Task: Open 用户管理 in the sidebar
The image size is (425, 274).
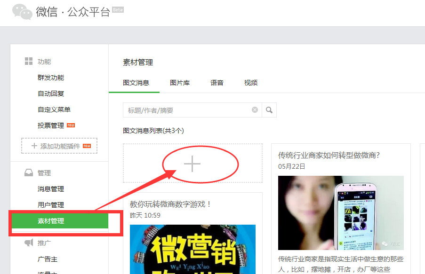Action: pyautogui.click(x=51, y=205)
